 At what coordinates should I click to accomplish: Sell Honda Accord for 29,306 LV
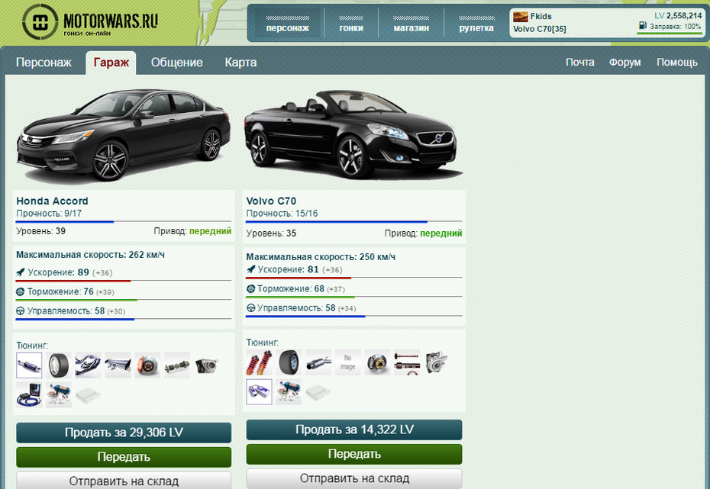(124, 433)
